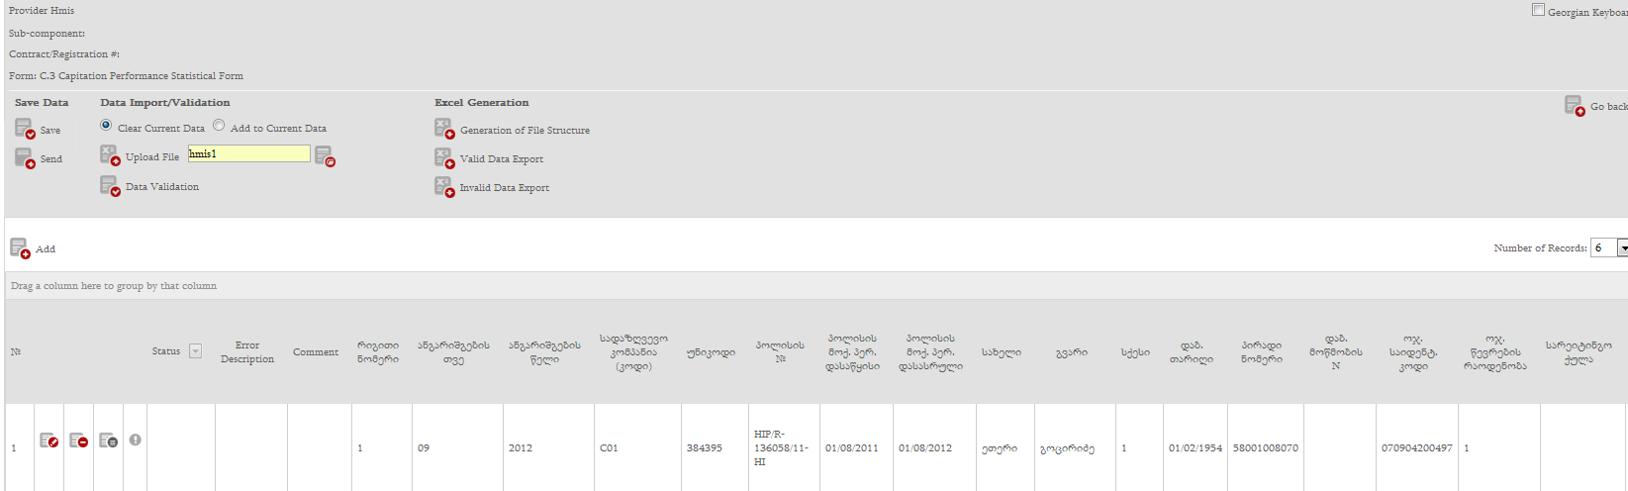1628x491 pixels.
Task: Run Data Validation via its icon
Action: pyautogui.click(x=110, y=185)
